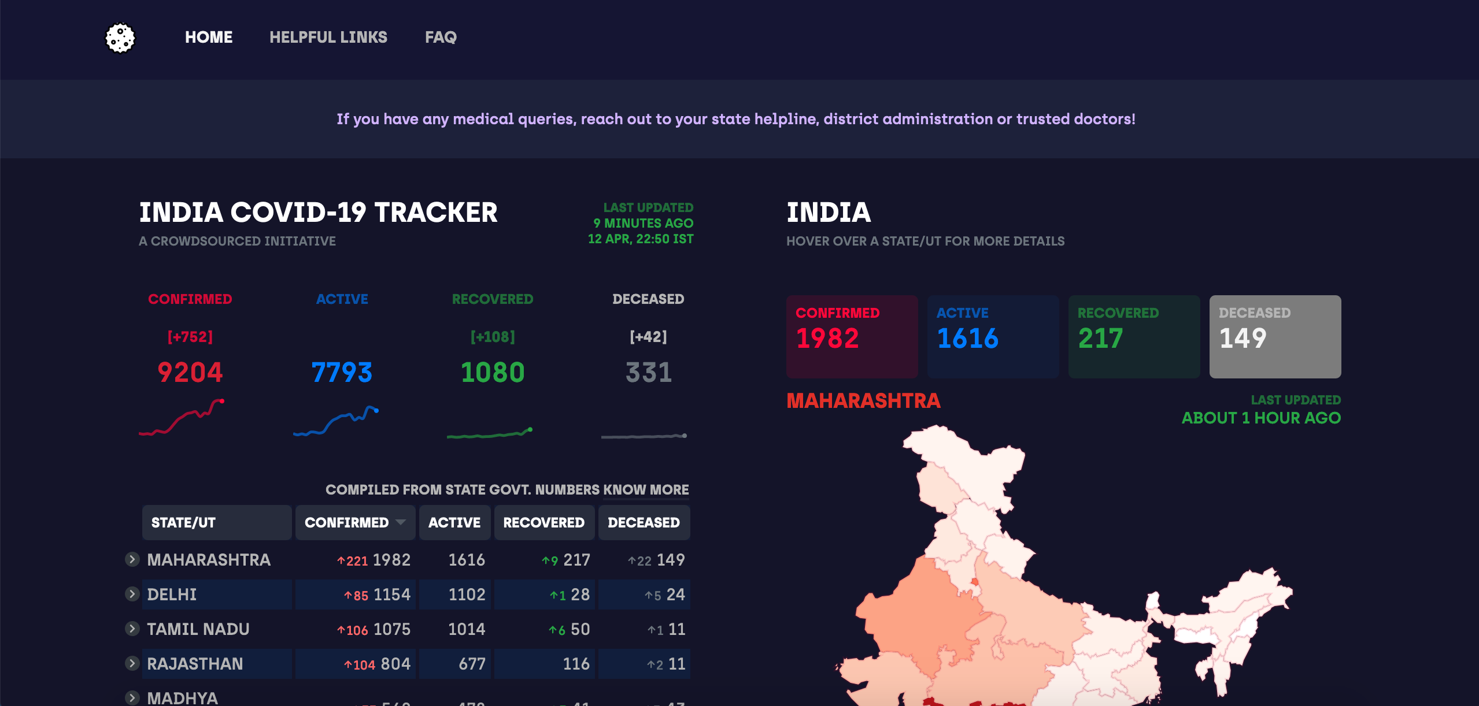This screenshot has height=706, width=1479.
Task: Click the MAHARASHTRA label above the map
Action: click(x=863, y=400)
